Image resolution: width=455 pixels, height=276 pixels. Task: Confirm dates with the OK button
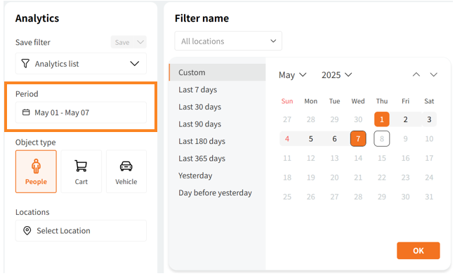click(x=418, y=251)
